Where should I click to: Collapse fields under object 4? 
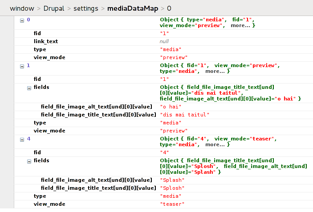pos(29,161)
